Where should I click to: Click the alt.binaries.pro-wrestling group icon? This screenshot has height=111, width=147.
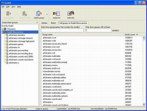[7, 50]
